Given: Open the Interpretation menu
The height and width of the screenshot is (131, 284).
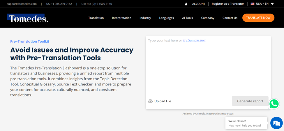Looking at the screenshot, I should (121, 18).
